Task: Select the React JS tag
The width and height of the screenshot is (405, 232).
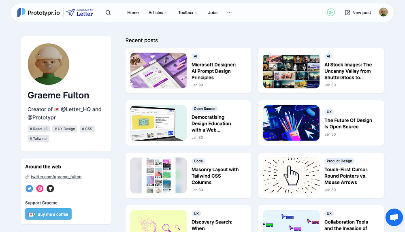Action: point(38,129)
